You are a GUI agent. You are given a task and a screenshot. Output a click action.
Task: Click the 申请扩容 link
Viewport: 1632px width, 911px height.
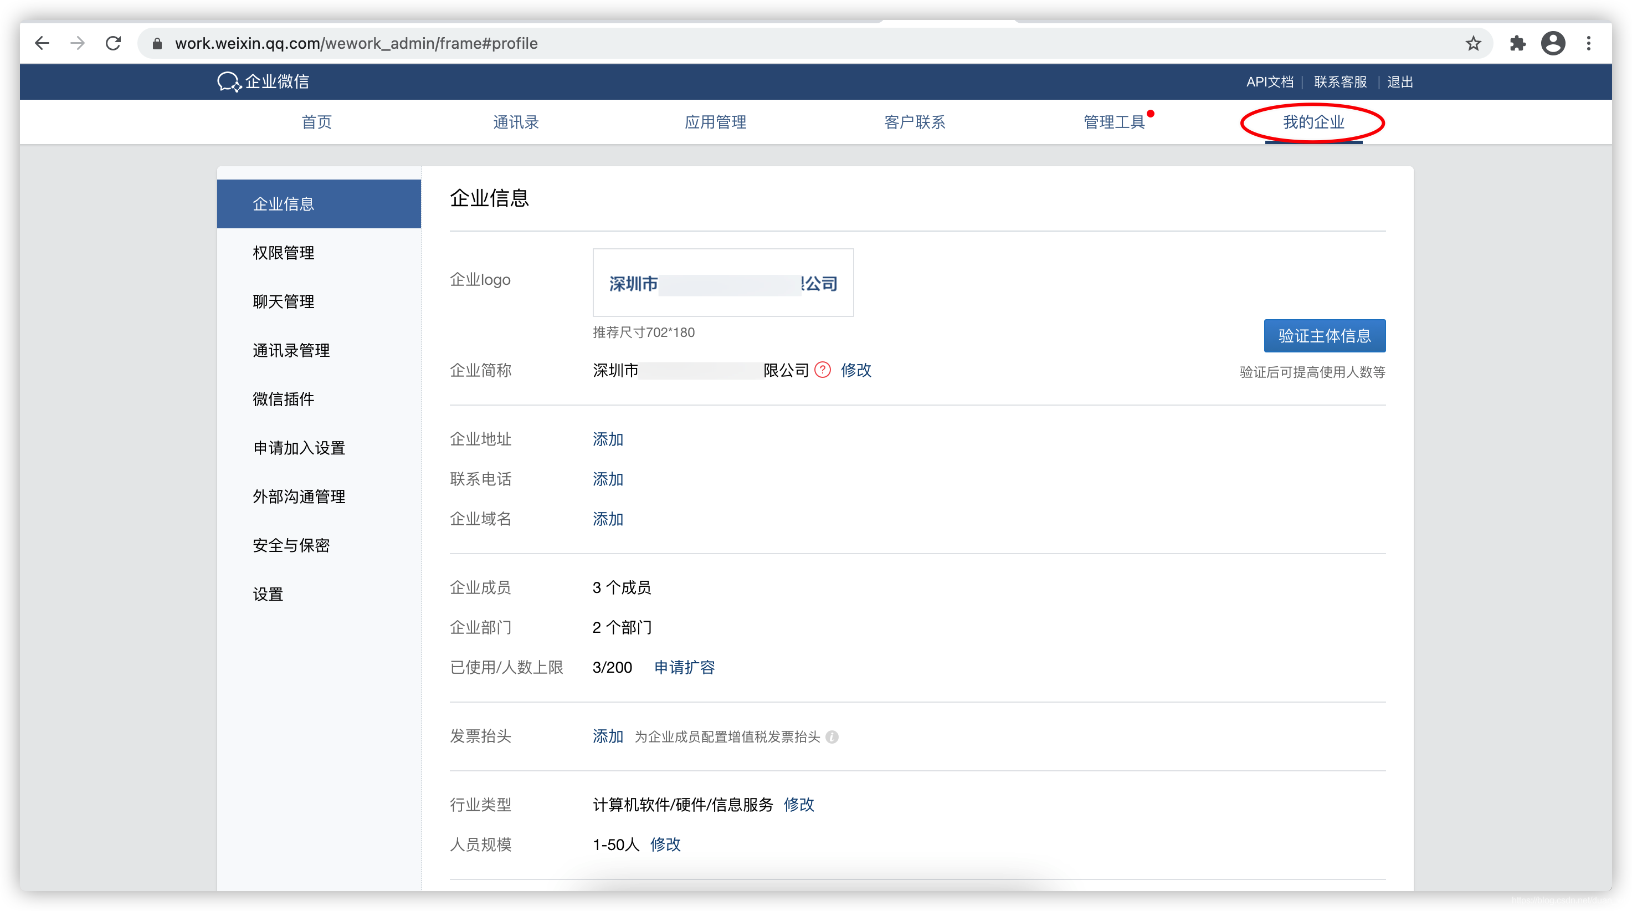[x=684, y=667]
